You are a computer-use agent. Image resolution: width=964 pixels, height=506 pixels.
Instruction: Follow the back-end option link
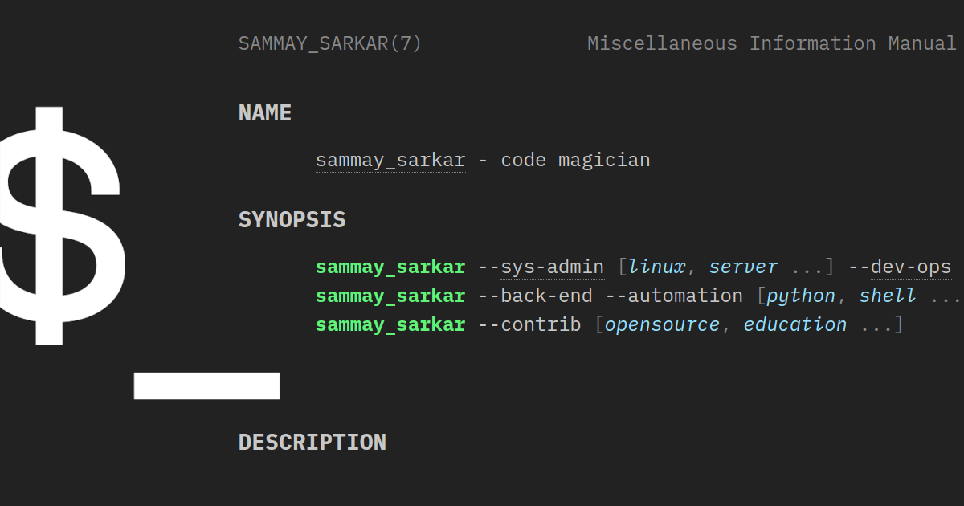pyautogui.click(x=546, y=296)
